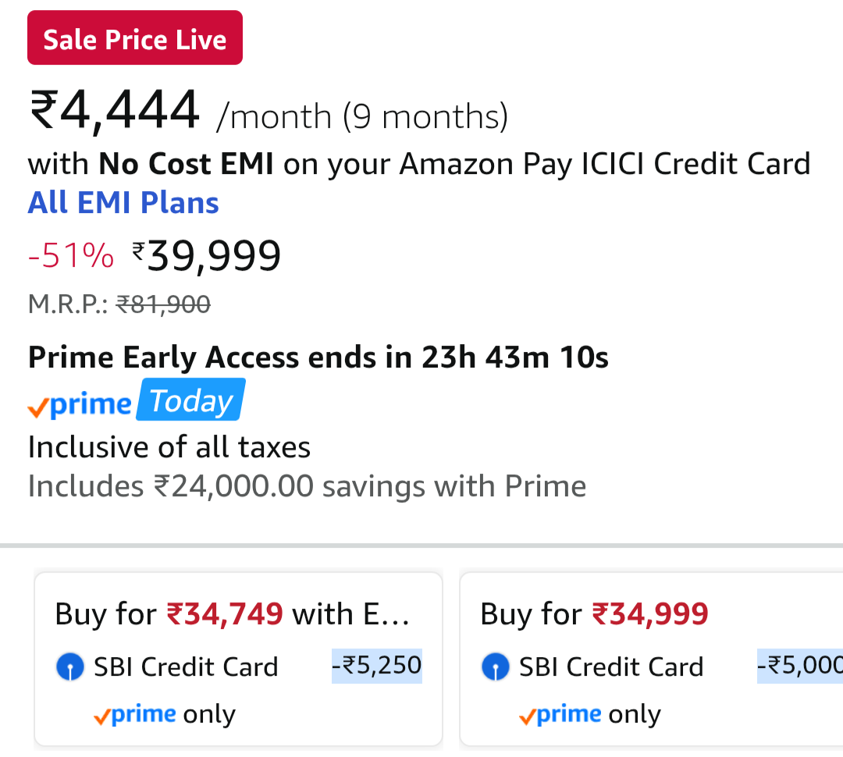Tap the blue Today delivery badge
This screenshot has height=757, width=843.
click(190, 400)
